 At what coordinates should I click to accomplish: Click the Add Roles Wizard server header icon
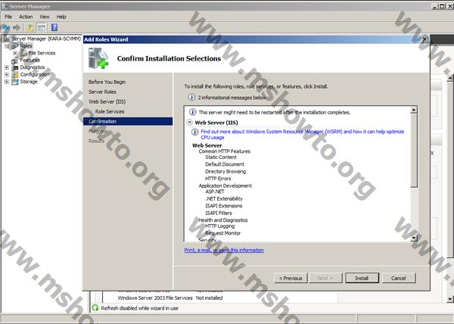98,58
